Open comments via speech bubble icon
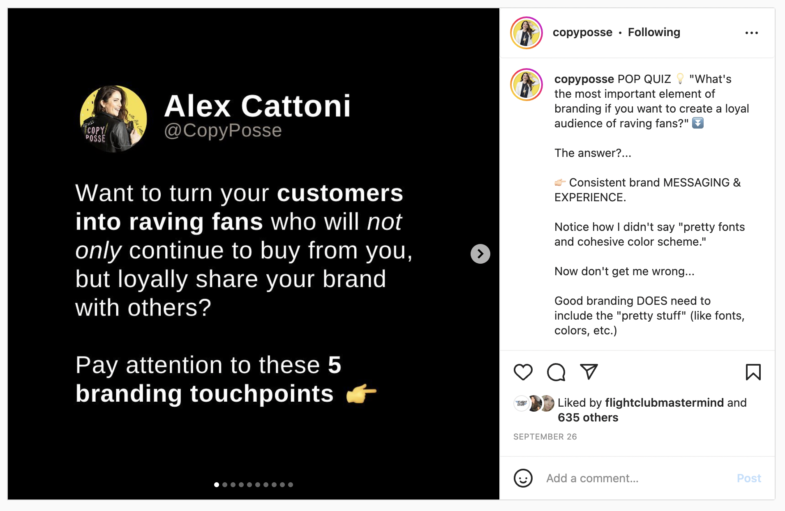The image size is (785, 511). coord(556,372)
